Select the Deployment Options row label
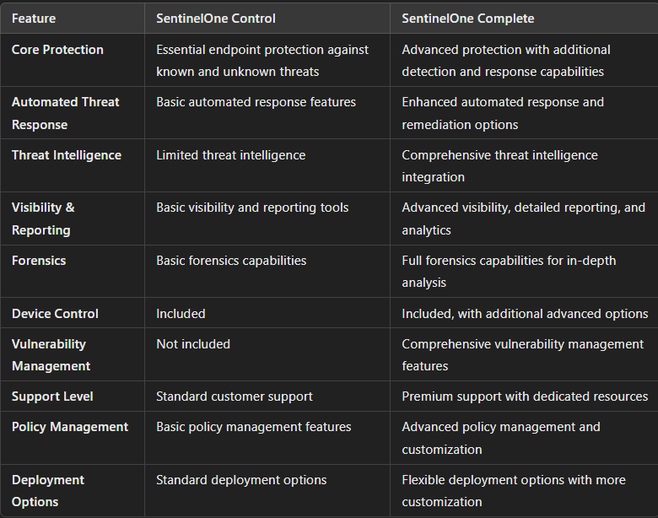658x518 pixels. (x=48, y=491)
